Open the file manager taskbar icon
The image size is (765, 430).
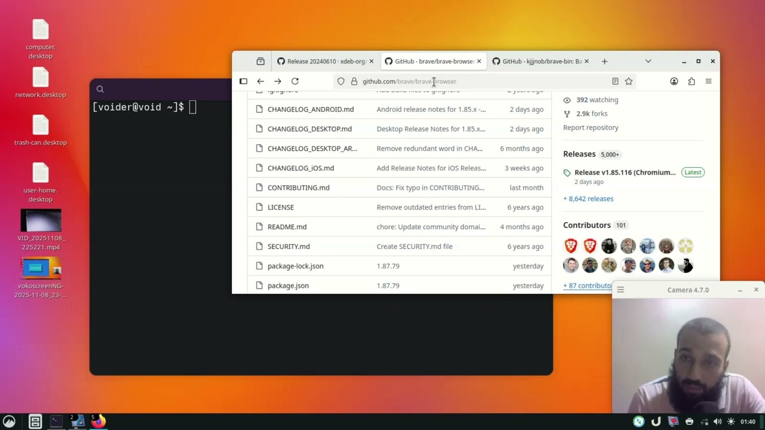pyautogui.click(x=35, y=422)
